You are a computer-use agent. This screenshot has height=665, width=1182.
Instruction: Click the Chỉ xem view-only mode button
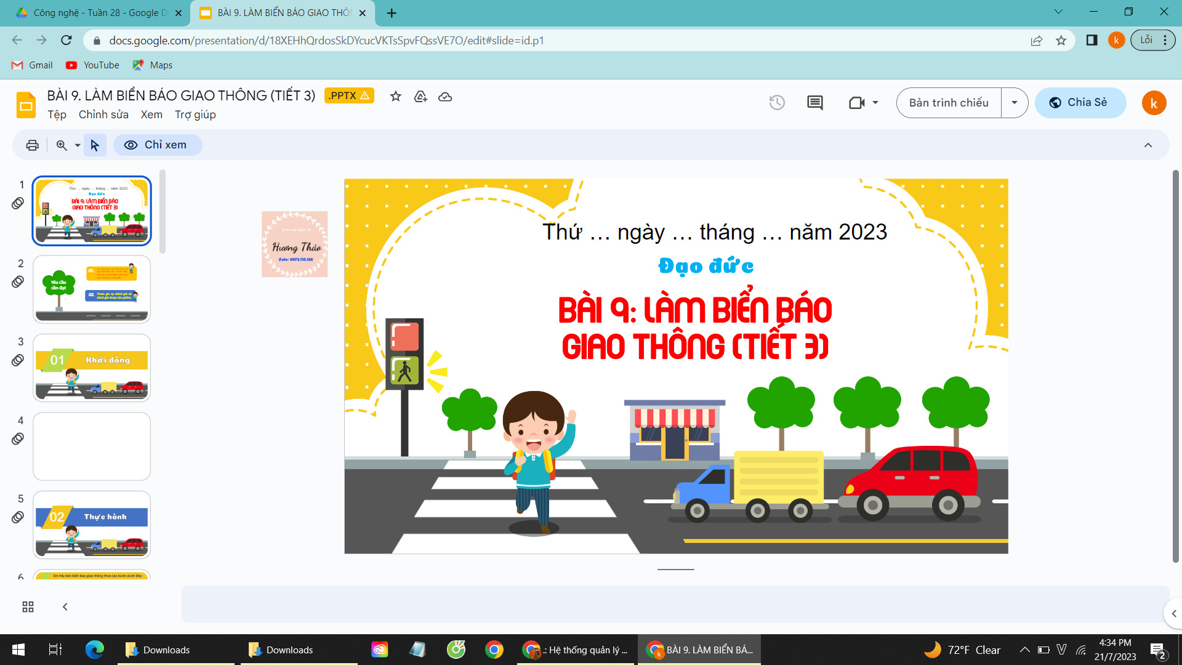pos(158,145)
